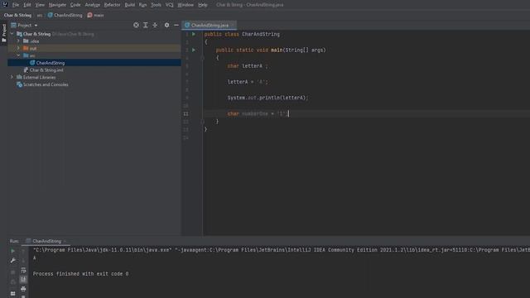Viewport: 530px width, 298px height.
Task: Select the out folder row
Action: click(x=94, y=48)
